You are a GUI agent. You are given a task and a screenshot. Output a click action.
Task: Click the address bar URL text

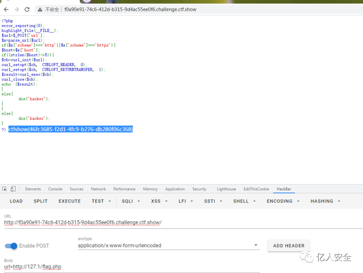tap(130, 10)
